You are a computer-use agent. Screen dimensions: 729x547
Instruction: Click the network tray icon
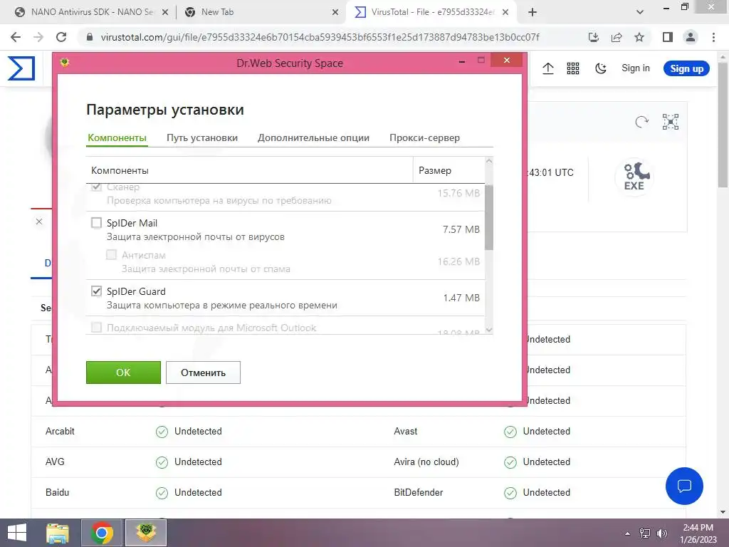(x=645, y=533)
